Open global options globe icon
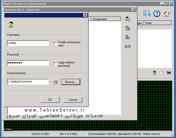176x138 pixels. 147,14
